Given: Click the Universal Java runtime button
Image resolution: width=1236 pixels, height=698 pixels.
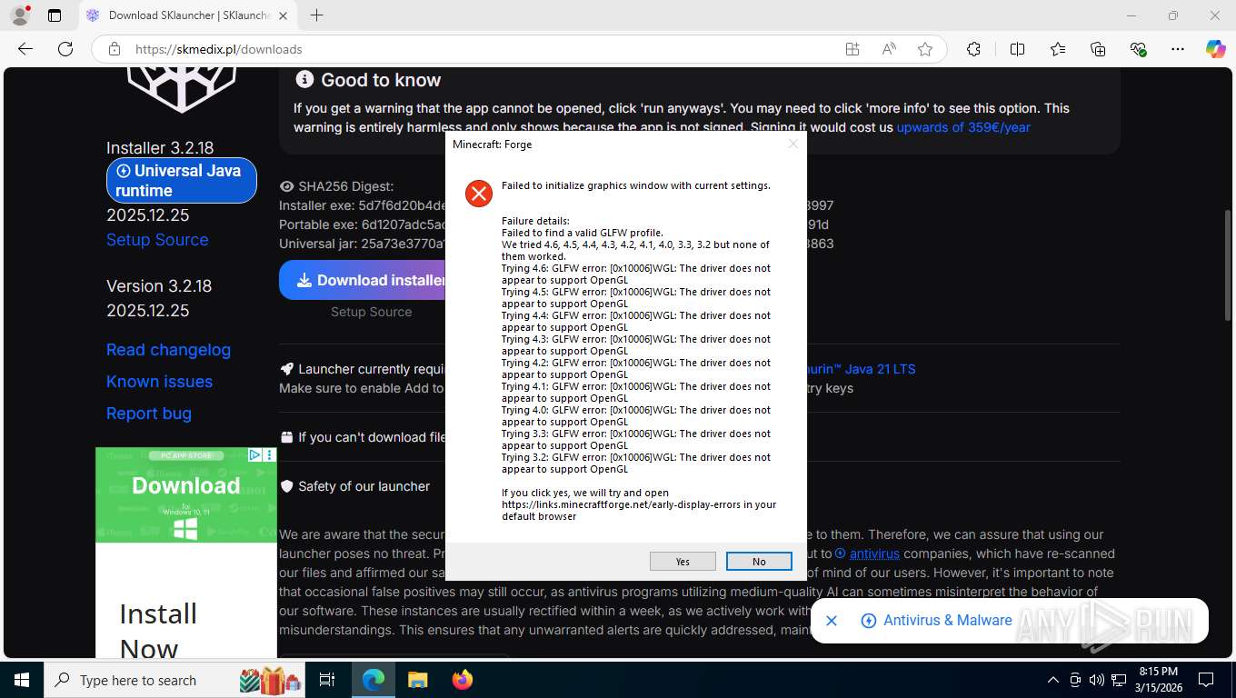Looking at the screenshot, I should 182,180.
